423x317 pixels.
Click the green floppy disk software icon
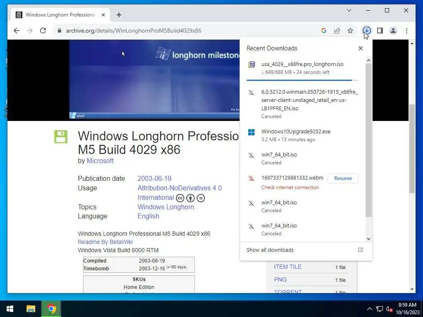pos(61,137)
